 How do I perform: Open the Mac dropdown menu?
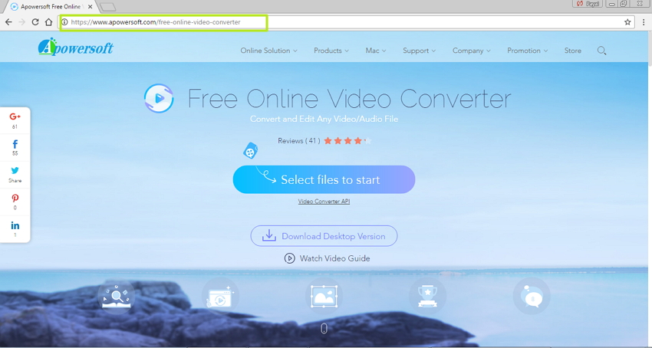(376, 51)
